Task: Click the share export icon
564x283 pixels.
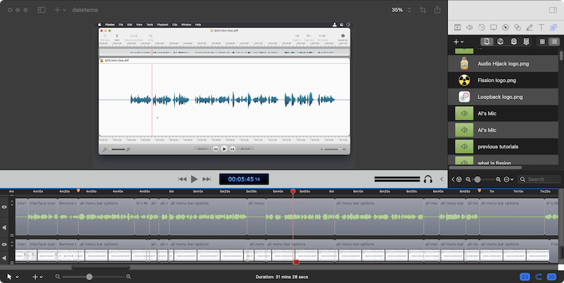Action: [438, 11]
